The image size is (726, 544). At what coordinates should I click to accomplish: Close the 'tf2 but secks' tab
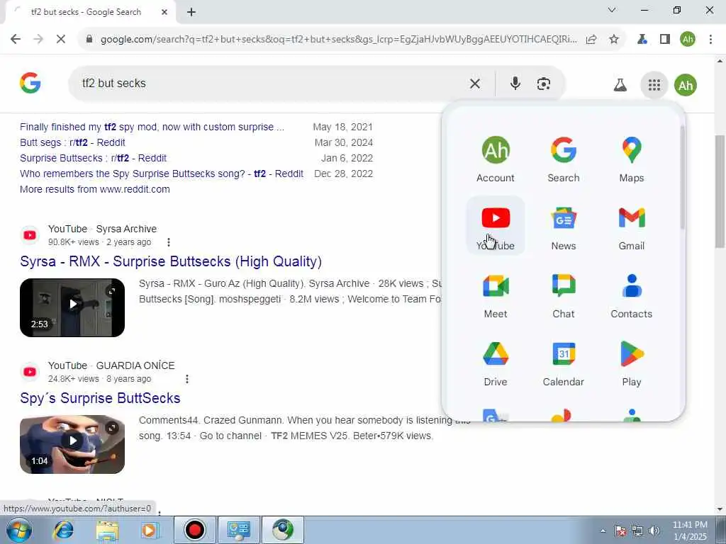click(x=164, y=12)
